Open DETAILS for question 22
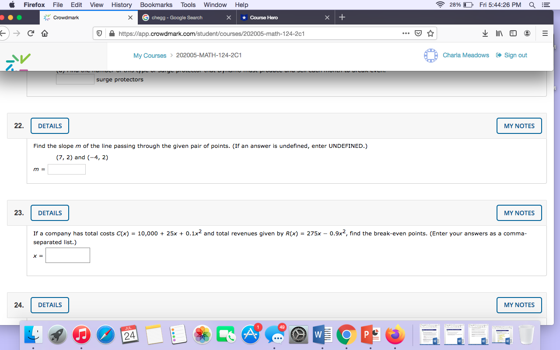 [x=49, y=126]
